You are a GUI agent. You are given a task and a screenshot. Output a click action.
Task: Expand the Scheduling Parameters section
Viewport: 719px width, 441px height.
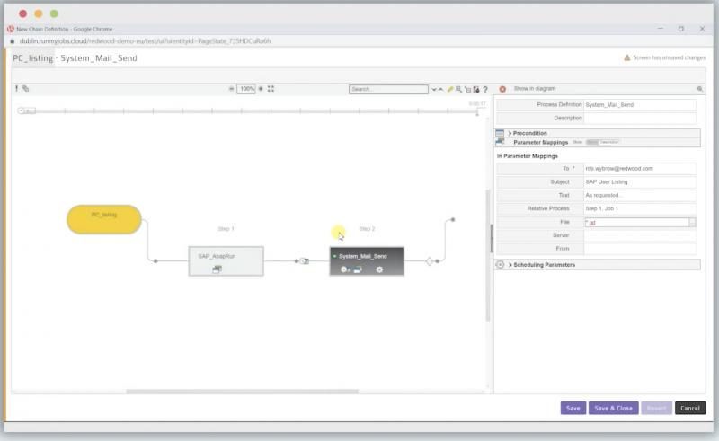[x=510, y=265]
